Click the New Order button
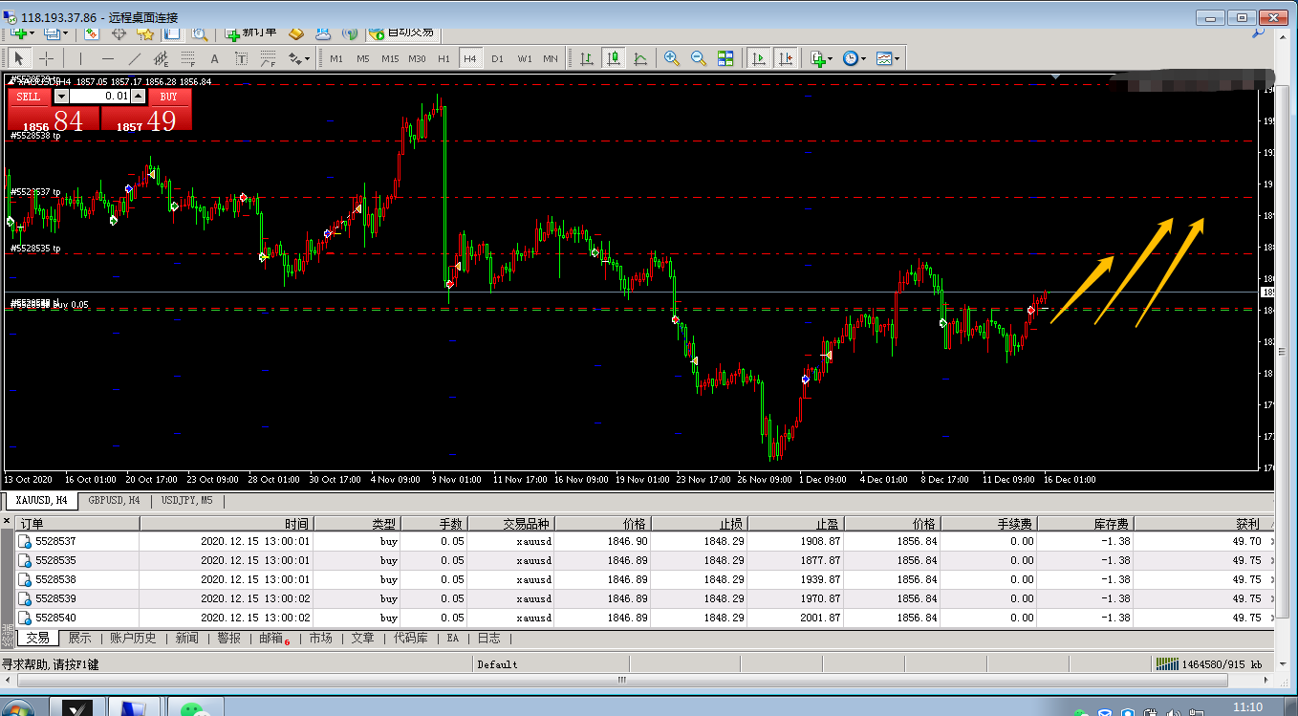This screenshot has width=1298, height=716. (251, 33)
